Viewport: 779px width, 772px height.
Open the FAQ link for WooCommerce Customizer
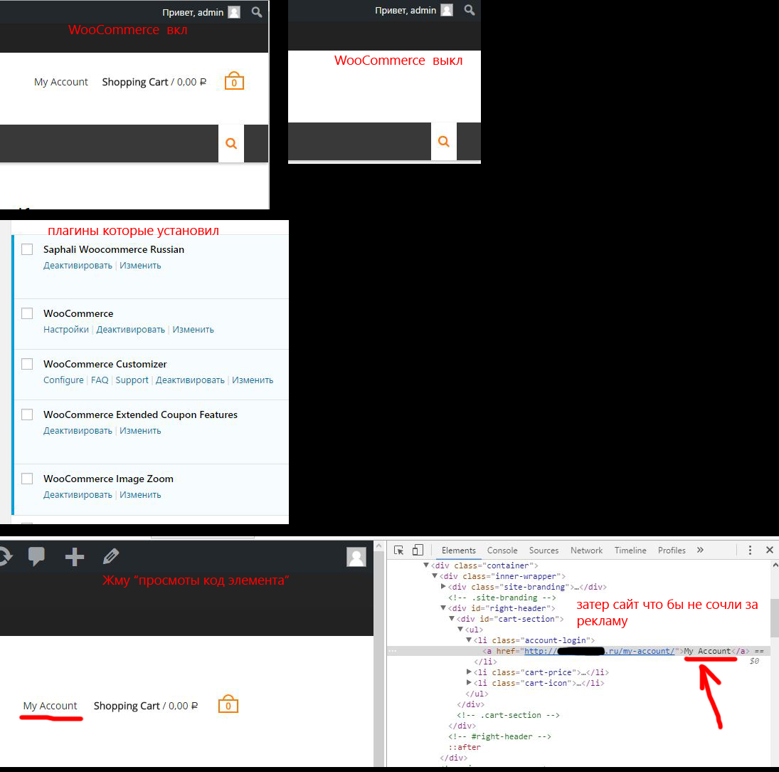pos(100,380)
